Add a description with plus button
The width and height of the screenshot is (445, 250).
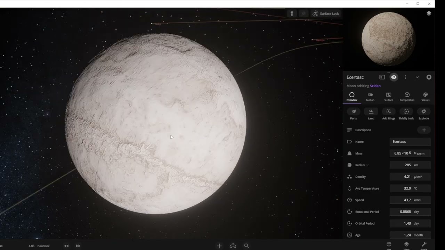(424, 130)
